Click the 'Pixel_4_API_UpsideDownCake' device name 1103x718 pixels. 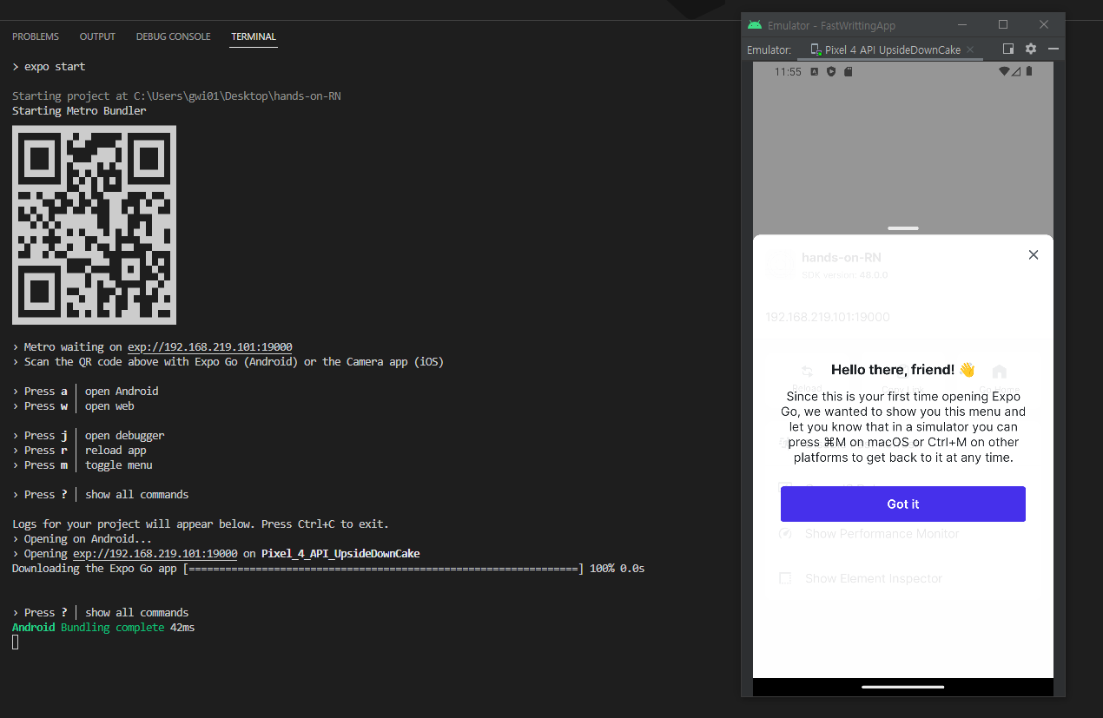[340, 553]
